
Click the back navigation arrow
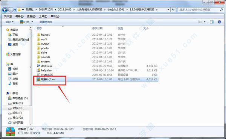(5, 10)
